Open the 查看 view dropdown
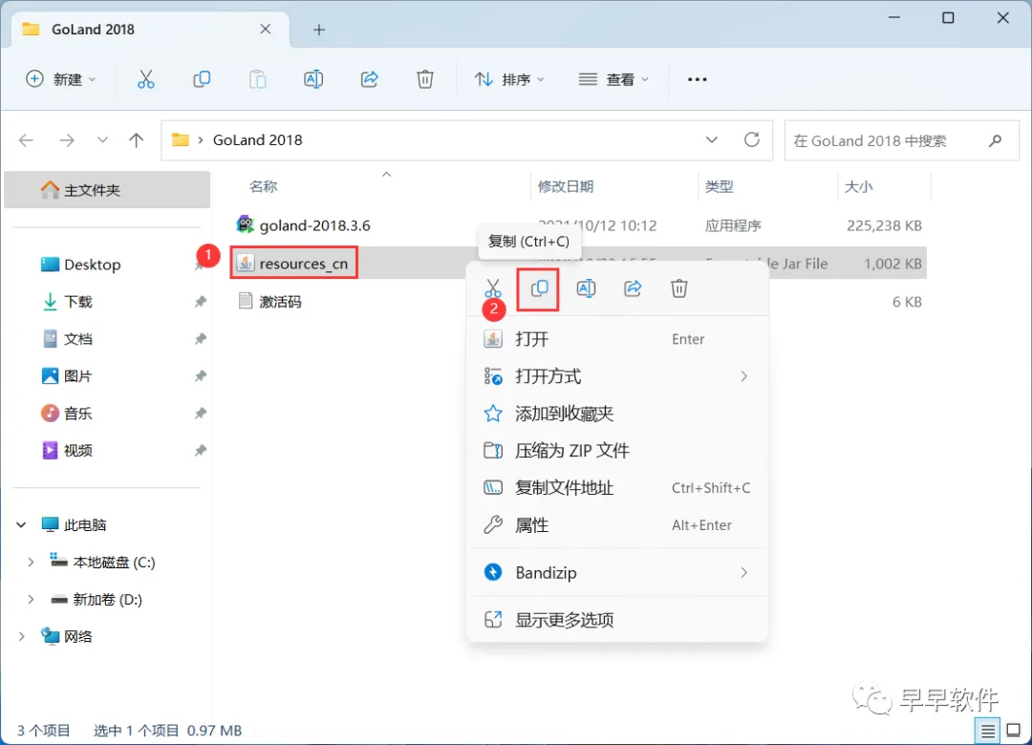The width and height of the screenshot is (1032, 745). coord(613,79)
